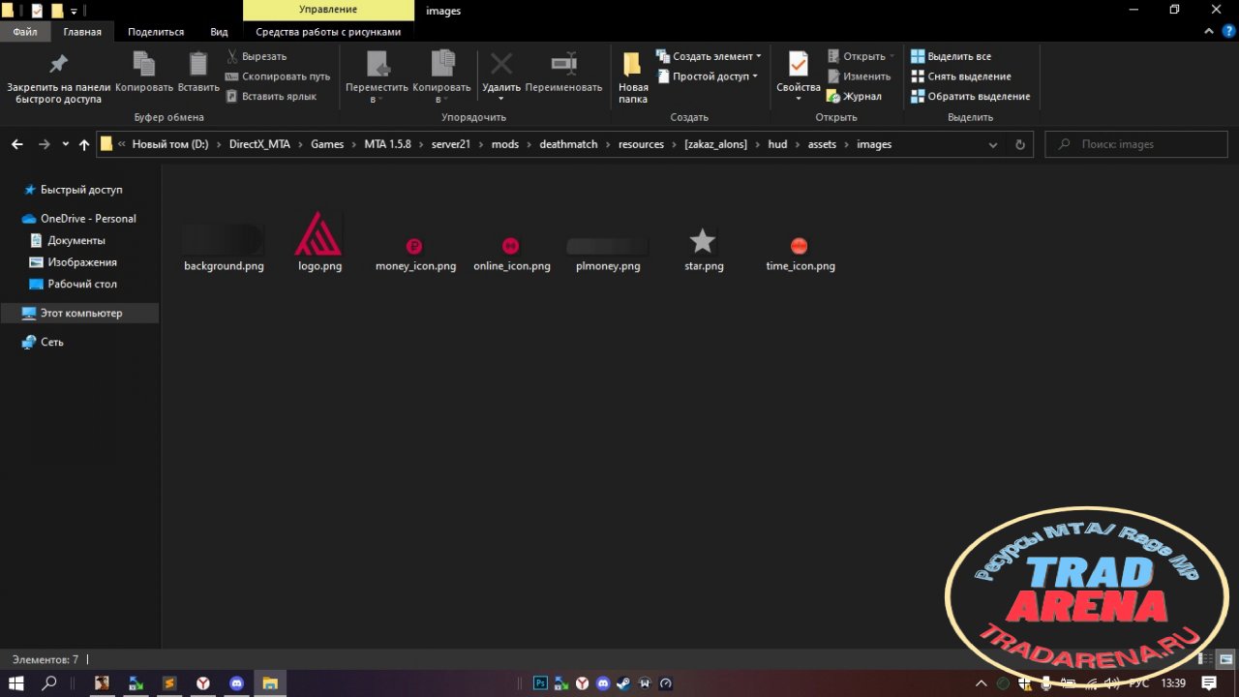The width and height of the screenshot is (1239, 697).
Task: Click the Удалить red X icon
Action: pyautogui.click(x=501, y=65)
